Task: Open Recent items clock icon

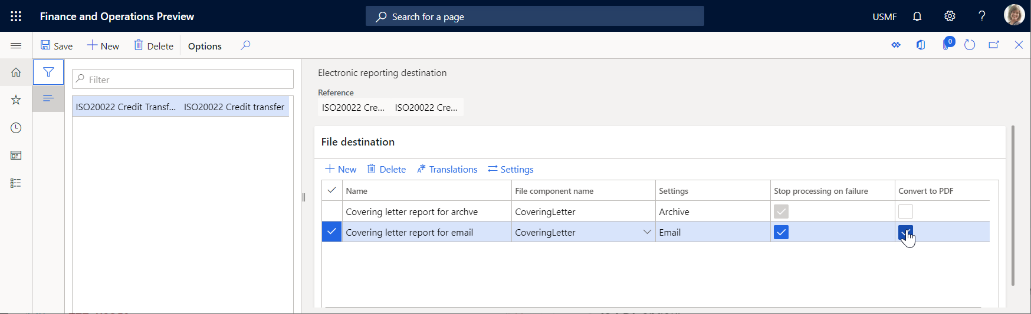Action: (16, 128)
